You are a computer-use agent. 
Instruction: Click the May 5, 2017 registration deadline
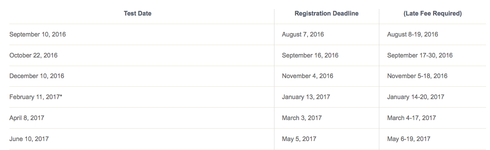pos(299,139)
